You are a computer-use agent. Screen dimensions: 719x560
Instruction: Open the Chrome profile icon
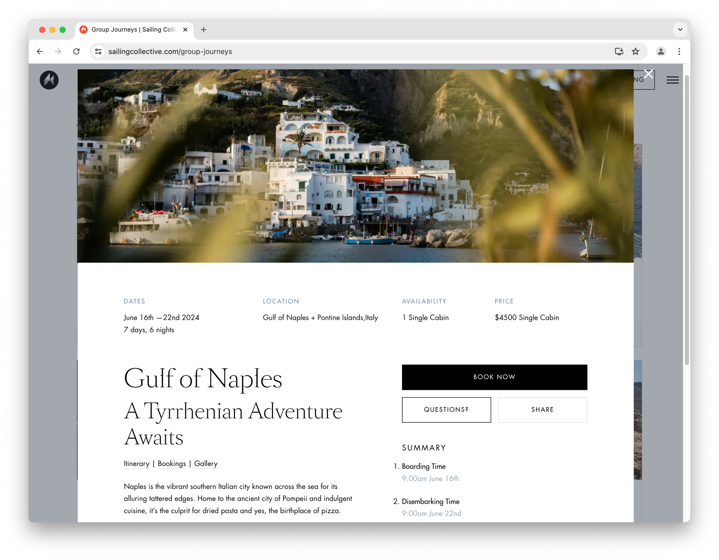[x=660, y=52]
